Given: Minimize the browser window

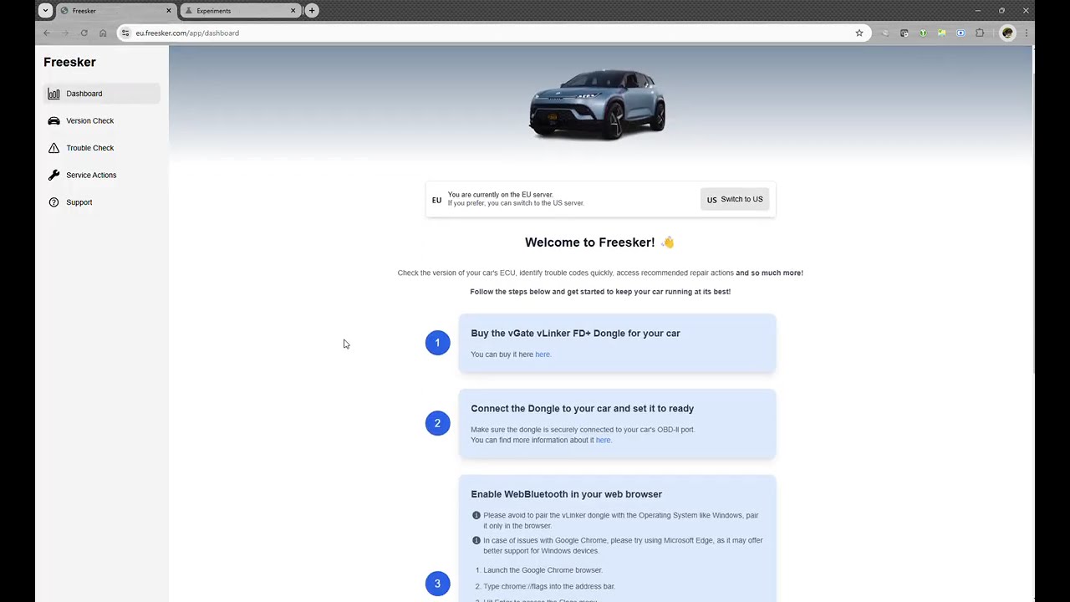Looking at the screenshot, I should [977, 11].
